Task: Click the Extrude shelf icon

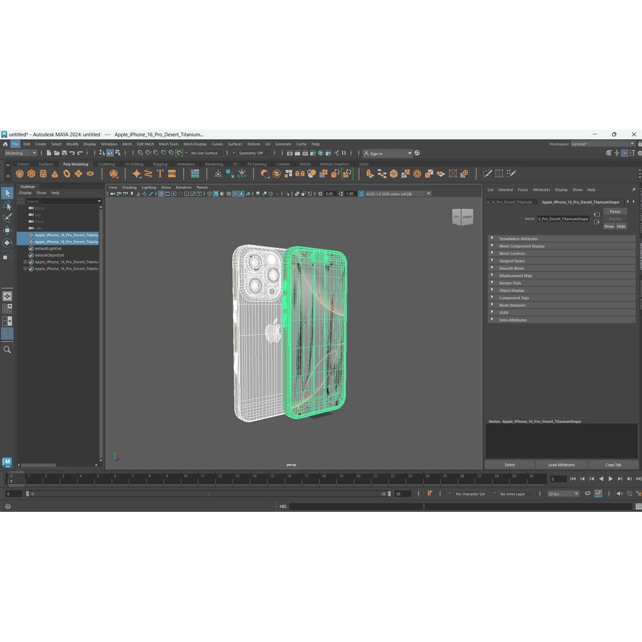Action: click(370, 174)
